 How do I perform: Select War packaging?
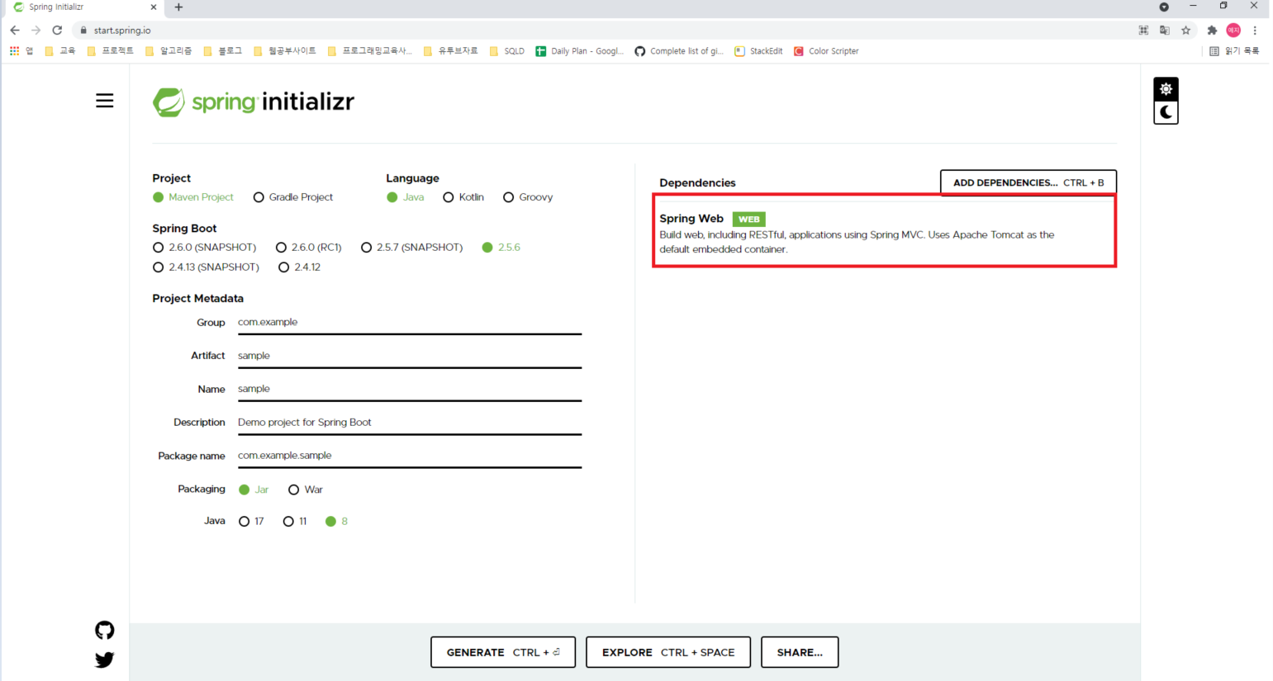(306, 489)
